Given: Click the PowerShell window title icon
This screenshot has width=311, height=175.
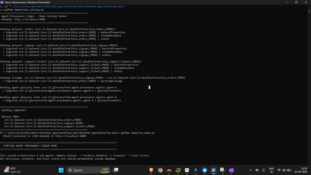Looking at the screenshot, I should tap(2, 2).
